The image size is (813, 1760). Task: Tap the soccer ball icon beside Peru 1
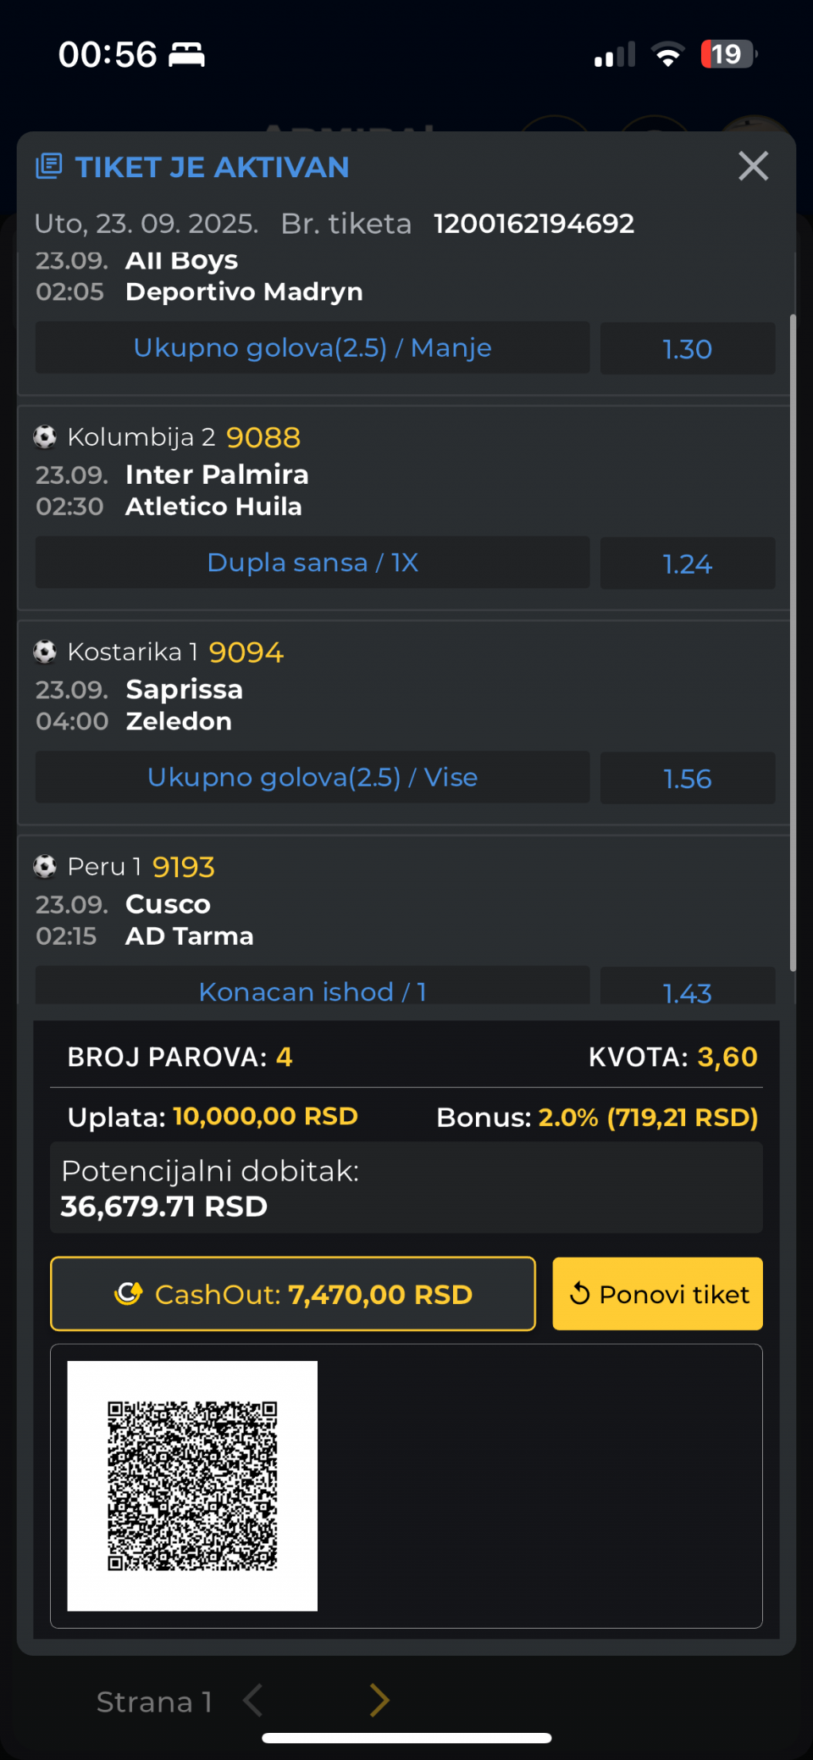pos(45,866)
